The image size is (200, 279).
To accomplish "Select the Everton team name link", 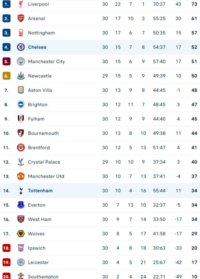I will coord(37,205).
